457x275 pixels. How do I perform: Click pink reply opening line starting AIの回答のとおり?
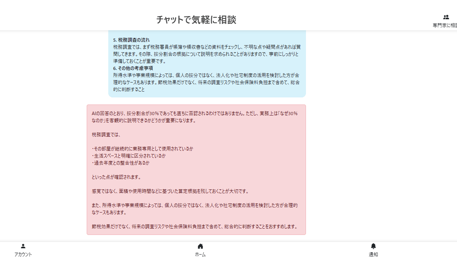(195, 117)
